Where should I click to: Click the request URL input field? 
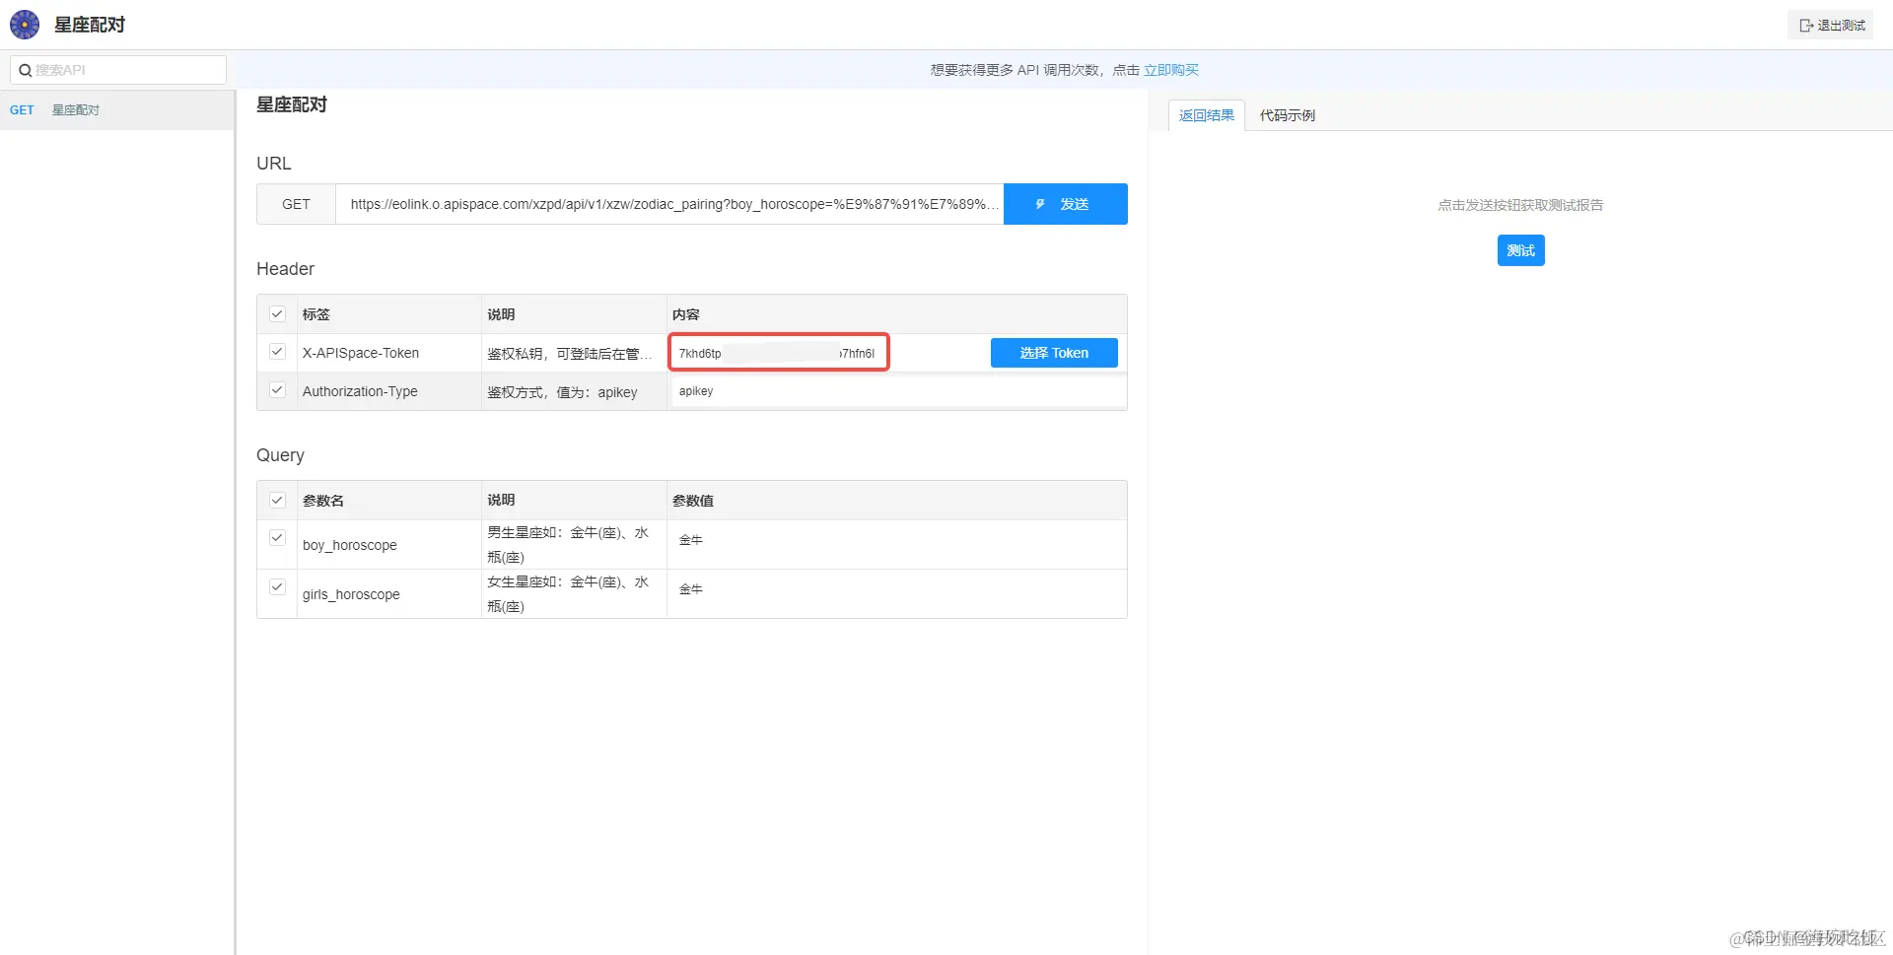[670, 204]
